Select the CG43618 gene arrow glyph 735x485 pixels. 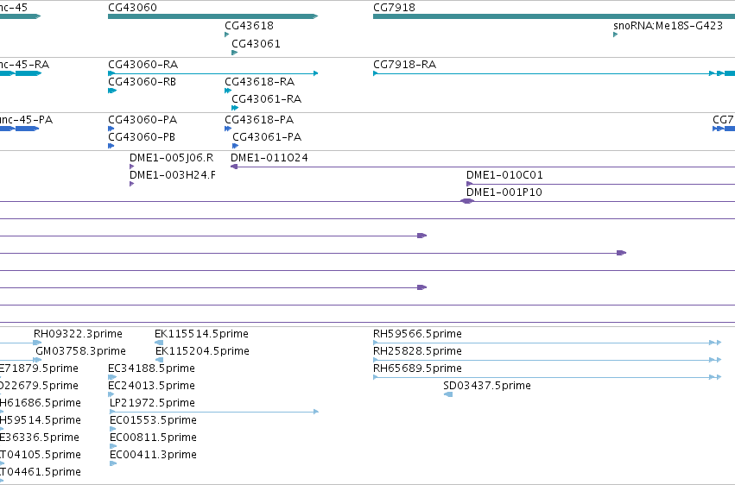[x=227, y=35]
